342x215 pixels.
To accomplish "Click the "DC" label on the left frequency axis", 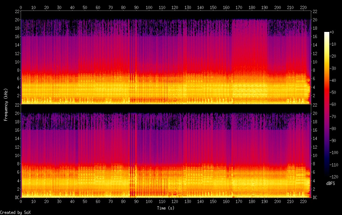I will pyautogui.click(x=17, y=197).
